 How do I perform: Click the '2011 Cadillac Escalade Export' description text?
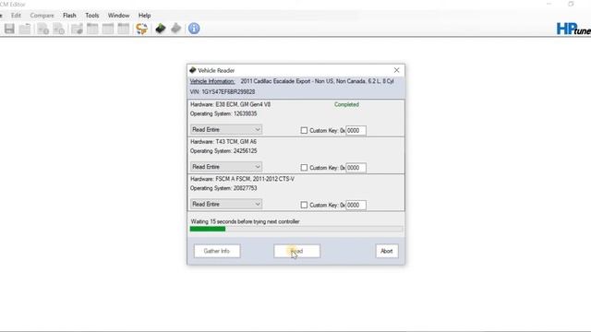click(x=317, y=81)
